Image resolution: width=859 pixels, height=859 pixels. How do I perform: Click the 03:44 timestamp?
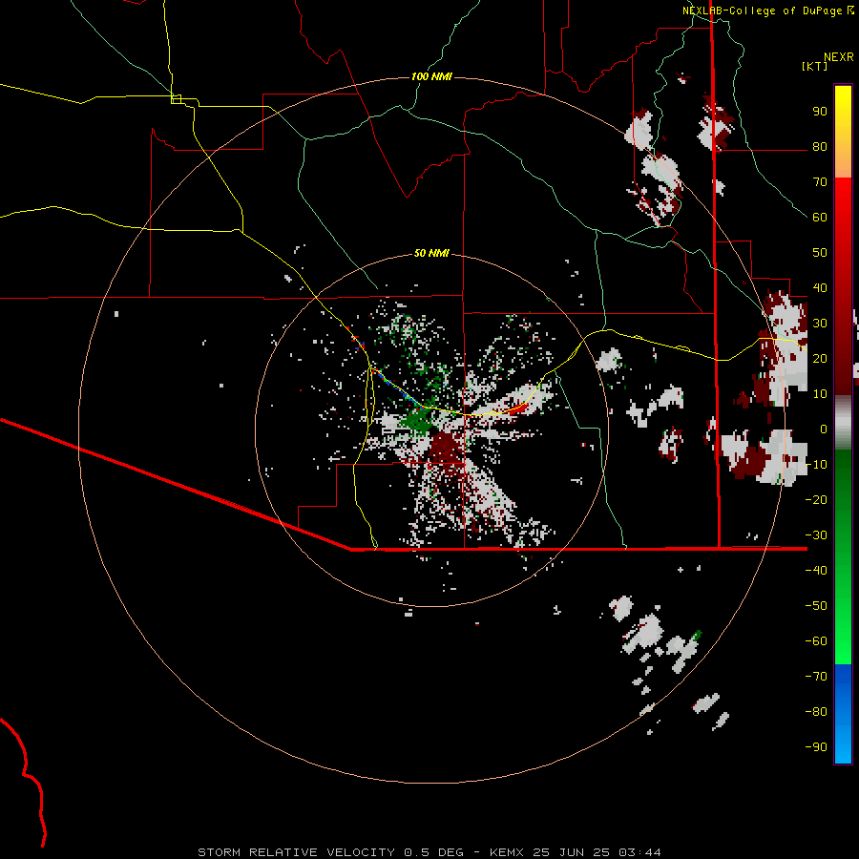tap(639, 852)
